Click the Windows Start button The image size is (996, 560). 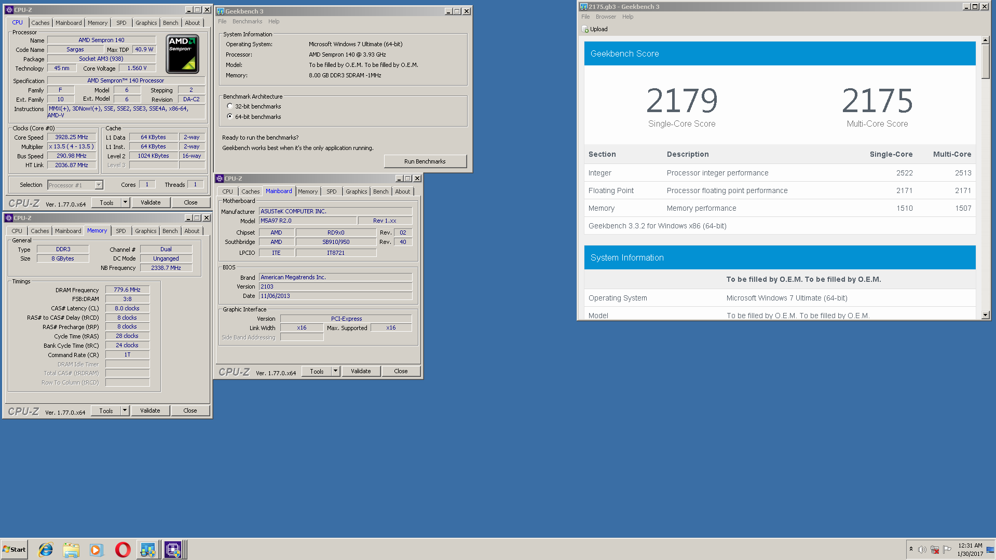(x=14, y=550)
